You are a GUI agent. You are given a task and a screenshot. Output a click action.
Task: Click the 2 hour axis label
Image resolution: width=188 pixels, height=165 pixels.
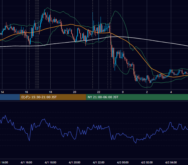(147, 92)
